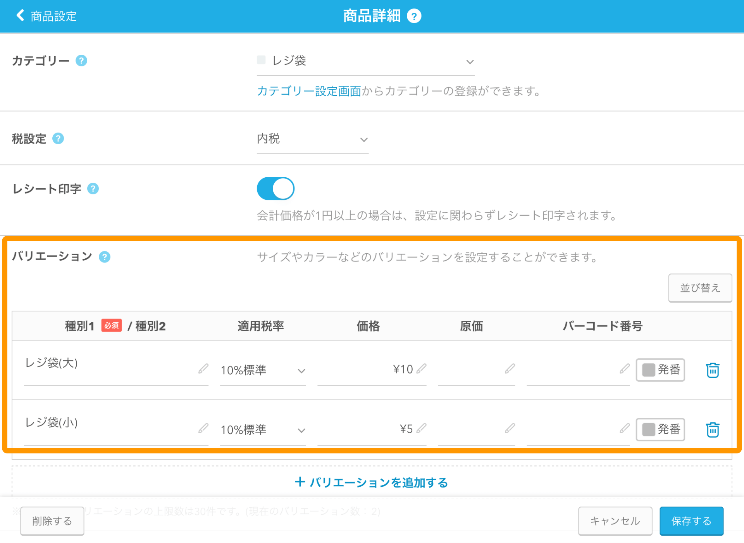
Task: Open the カテゴリー dropdown showing レジ袋
Action: tap(365, 61)
